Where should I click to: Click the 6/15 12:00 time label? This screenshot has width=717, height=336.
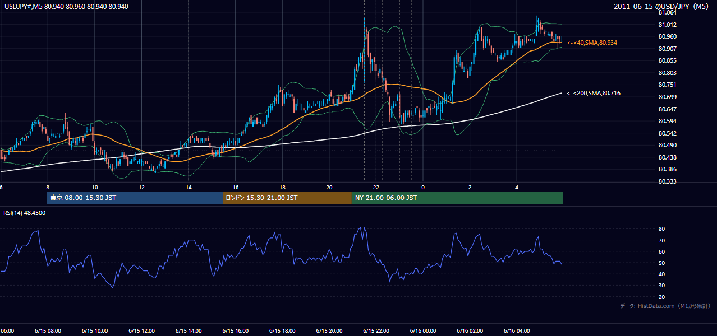pos(141,330)
